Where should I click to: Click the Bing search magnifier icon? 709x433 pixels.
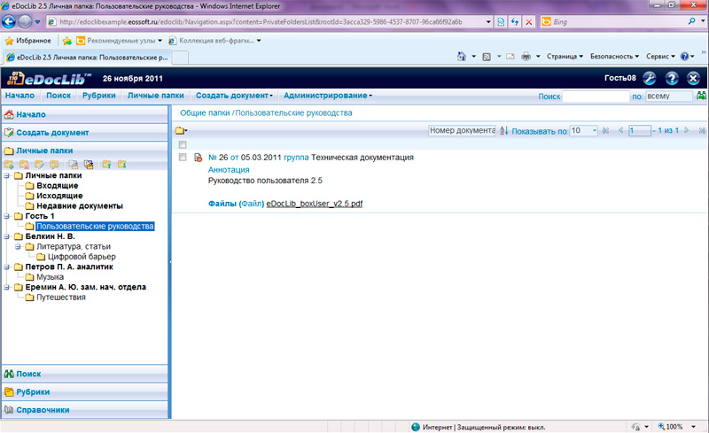692,21
